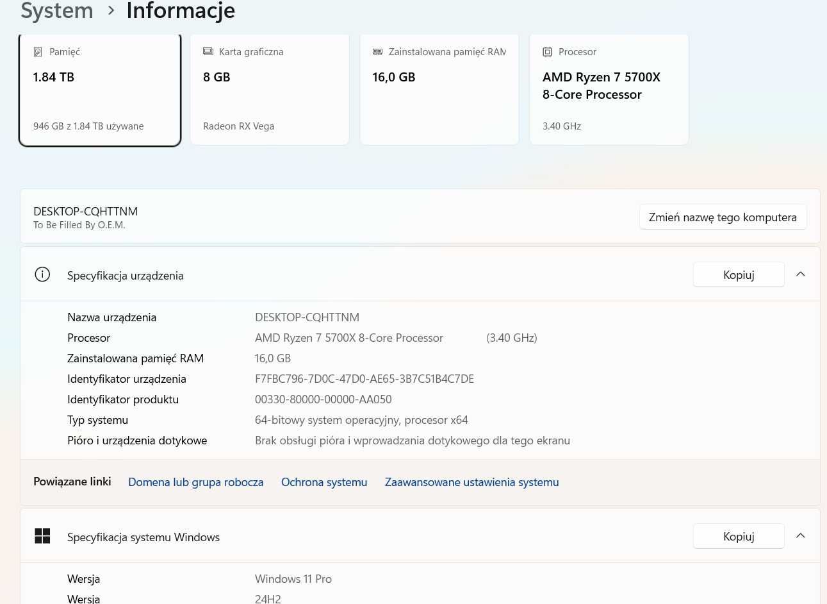The width and height of the screenshot is (827, 604).
Task: Click the Typ systemu label
Action: pos(98,420)
